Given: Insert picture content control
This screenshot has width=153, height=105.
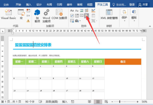Looking at the screenshot, I should click(82, 11).
